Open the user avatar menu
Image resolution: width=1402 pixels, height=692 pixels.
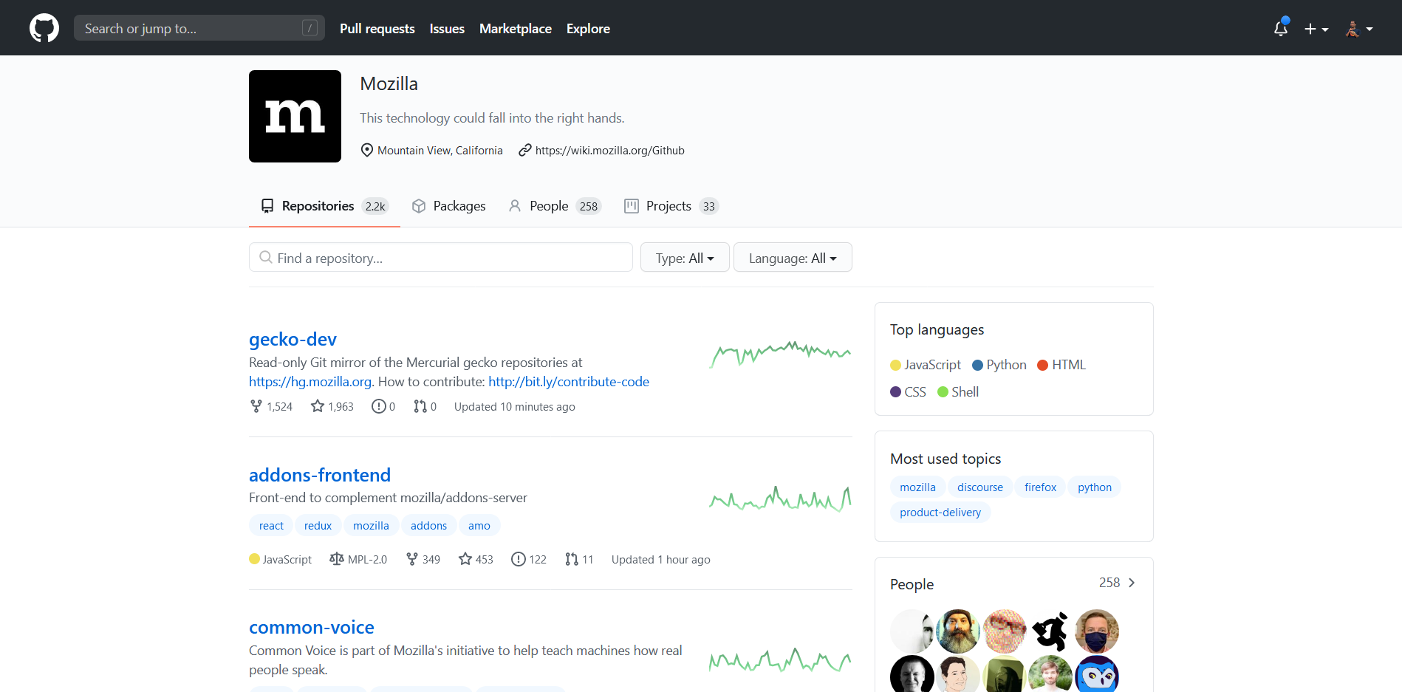[x=1359, y=29]
